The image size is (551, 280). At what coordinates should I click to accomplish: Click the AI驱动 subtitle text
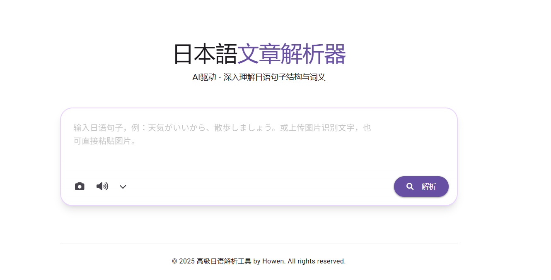(259, 77)
